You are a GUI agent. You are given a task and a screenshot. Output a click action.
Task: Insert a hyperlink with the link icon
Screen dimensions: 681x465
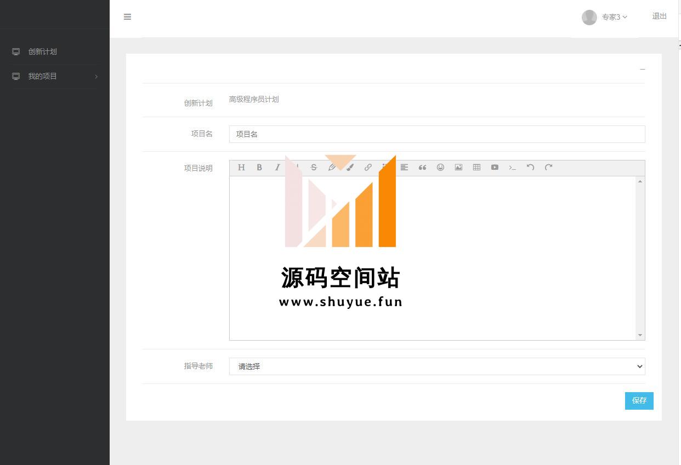pos(368,168)
